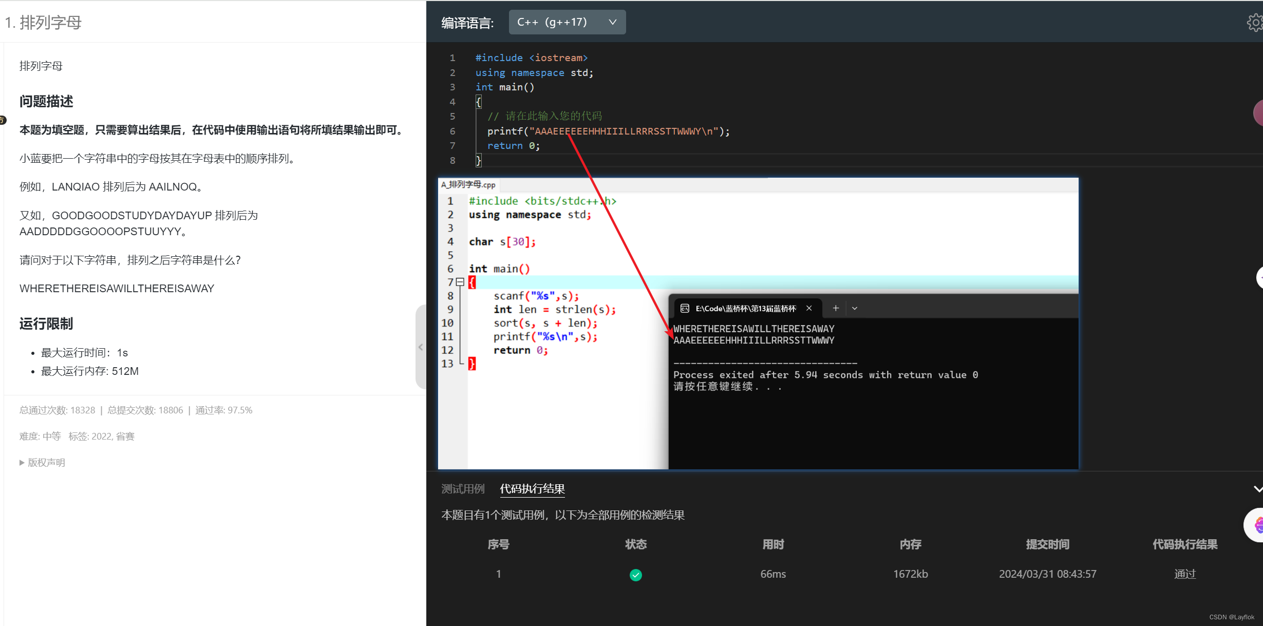
Task: Collapse the results panel chevron
Action: point(1257,489)
